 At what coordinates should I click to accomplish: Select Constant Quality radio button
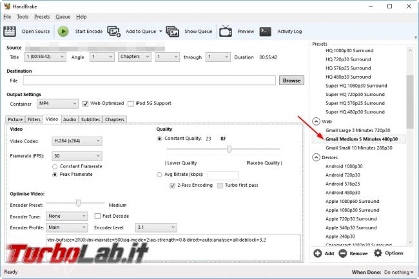(159, 139)
